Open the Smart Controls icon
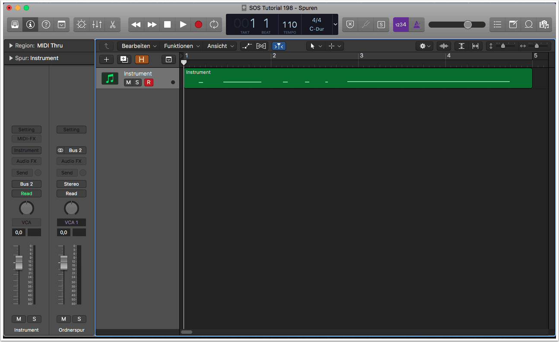Image resolution: width=559 pixels, height=342 pixels. (81, 25)
